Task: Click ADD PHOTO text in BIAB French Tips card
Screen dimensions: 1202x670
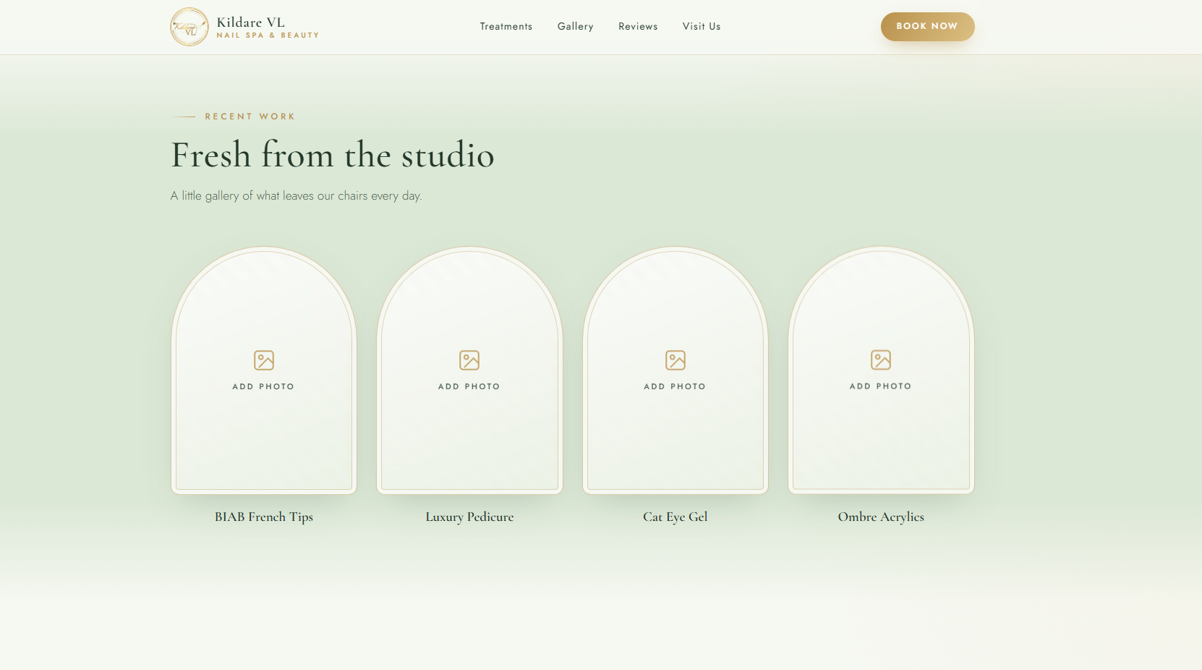Action: point(263,386)
